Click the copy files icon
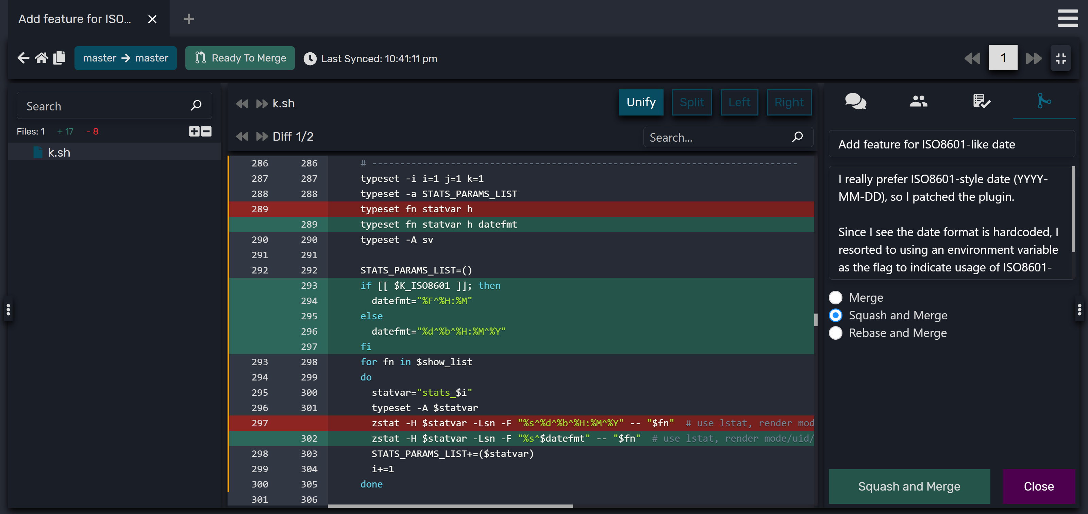1088x514 pixels. [60, 58]
